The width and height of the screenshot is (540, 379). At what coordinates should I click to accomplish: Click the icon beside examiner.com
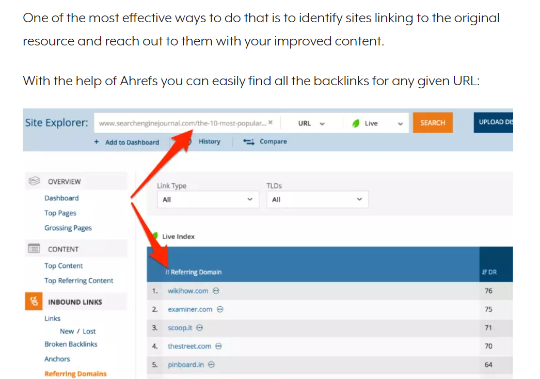click(220, 309)
